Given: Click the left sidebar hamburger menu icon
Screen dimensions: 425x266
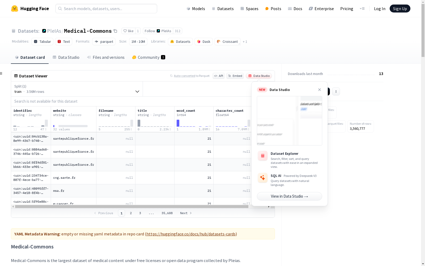Looking at the screenshot, I should tap(1, 73).
